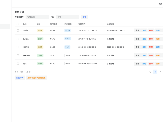
Task: Go to previous page arrow
Action: click(x=150, y=72)
